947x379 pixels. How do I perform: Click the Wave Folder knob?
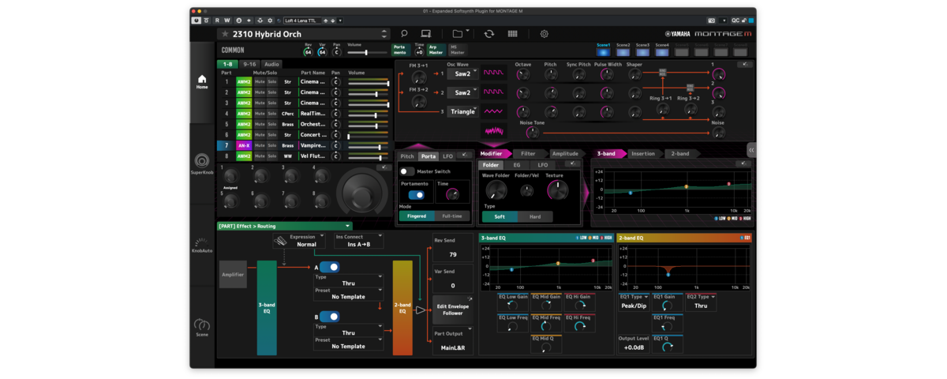tap(496, 190)
